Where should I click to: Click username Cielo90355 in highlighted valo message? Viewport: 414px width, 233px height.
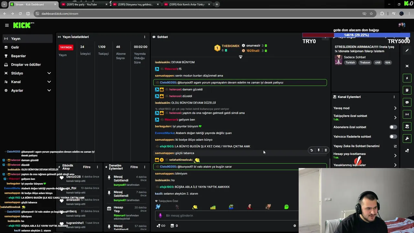168,167
